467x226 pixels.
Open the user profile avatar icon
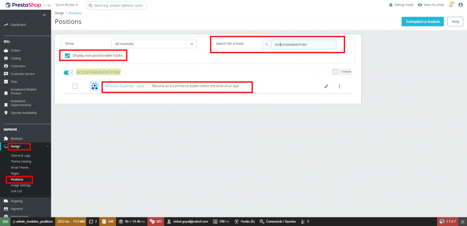tap(461, 5)
